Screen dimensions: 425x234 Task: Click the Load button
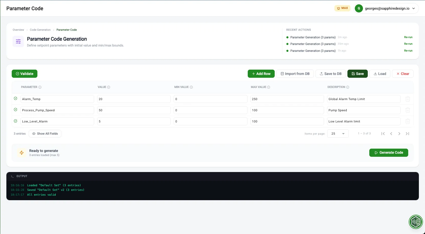tap(380, 74)
